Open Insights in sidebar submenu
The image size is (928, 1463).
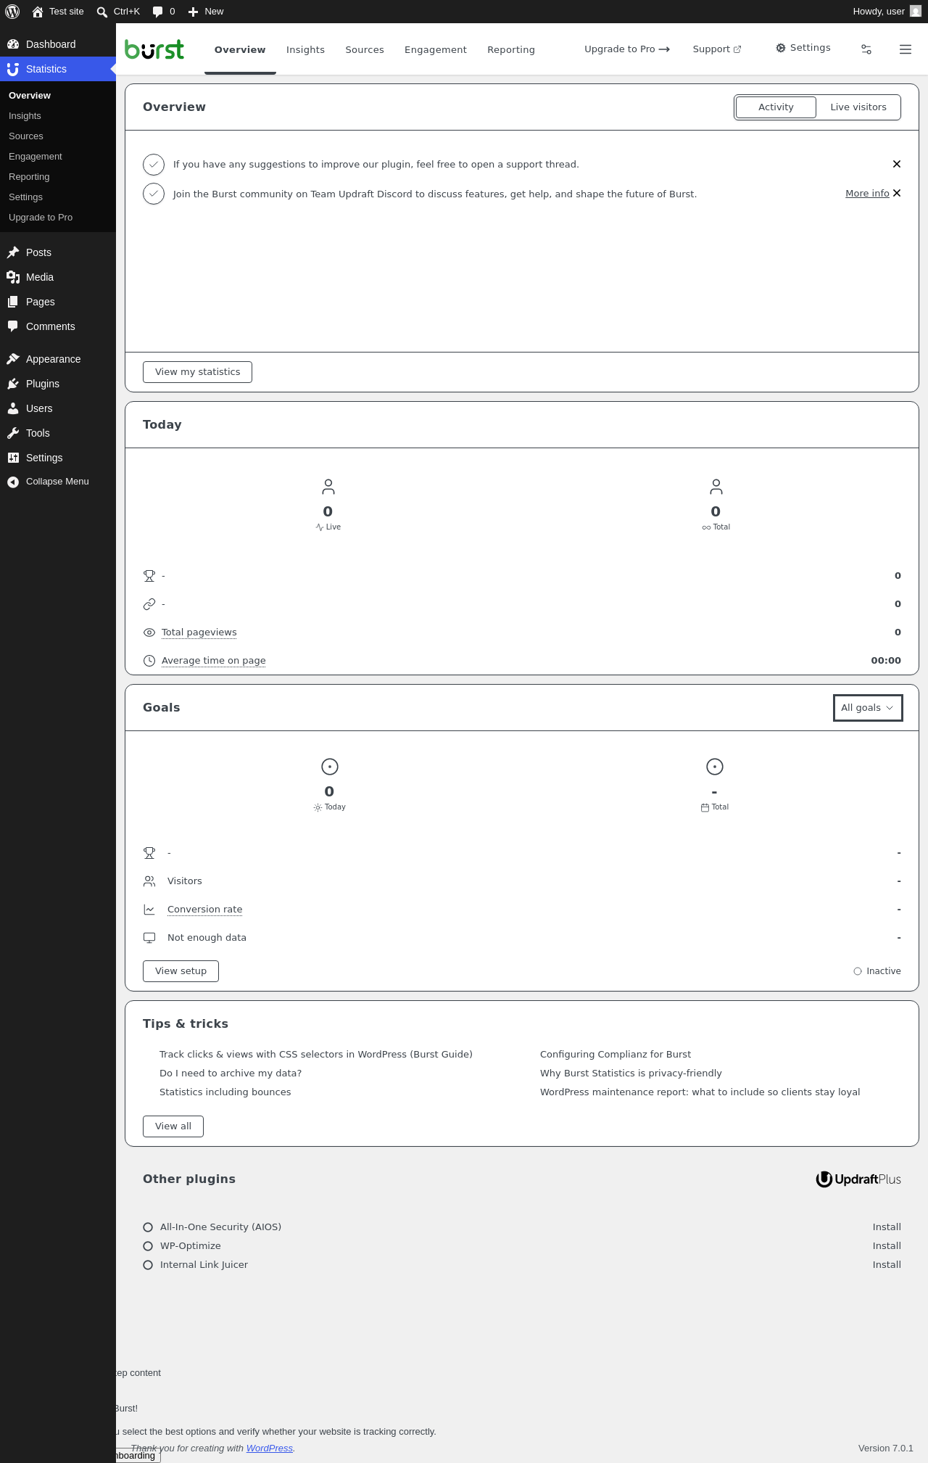point(58,116)
